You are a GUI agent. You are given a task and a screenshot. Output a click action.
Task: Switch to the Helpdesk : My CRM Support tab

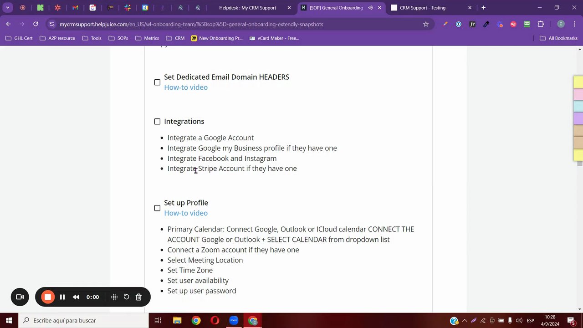coord(247,8)
